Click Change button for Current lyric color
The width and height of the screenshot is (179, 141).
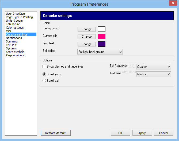click(87, 37)
